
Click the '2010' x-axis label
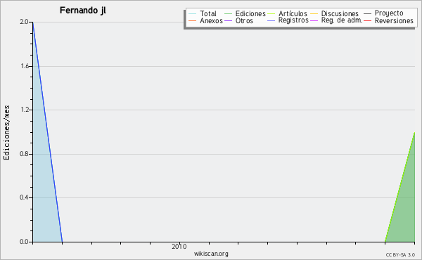click(179, 246)
